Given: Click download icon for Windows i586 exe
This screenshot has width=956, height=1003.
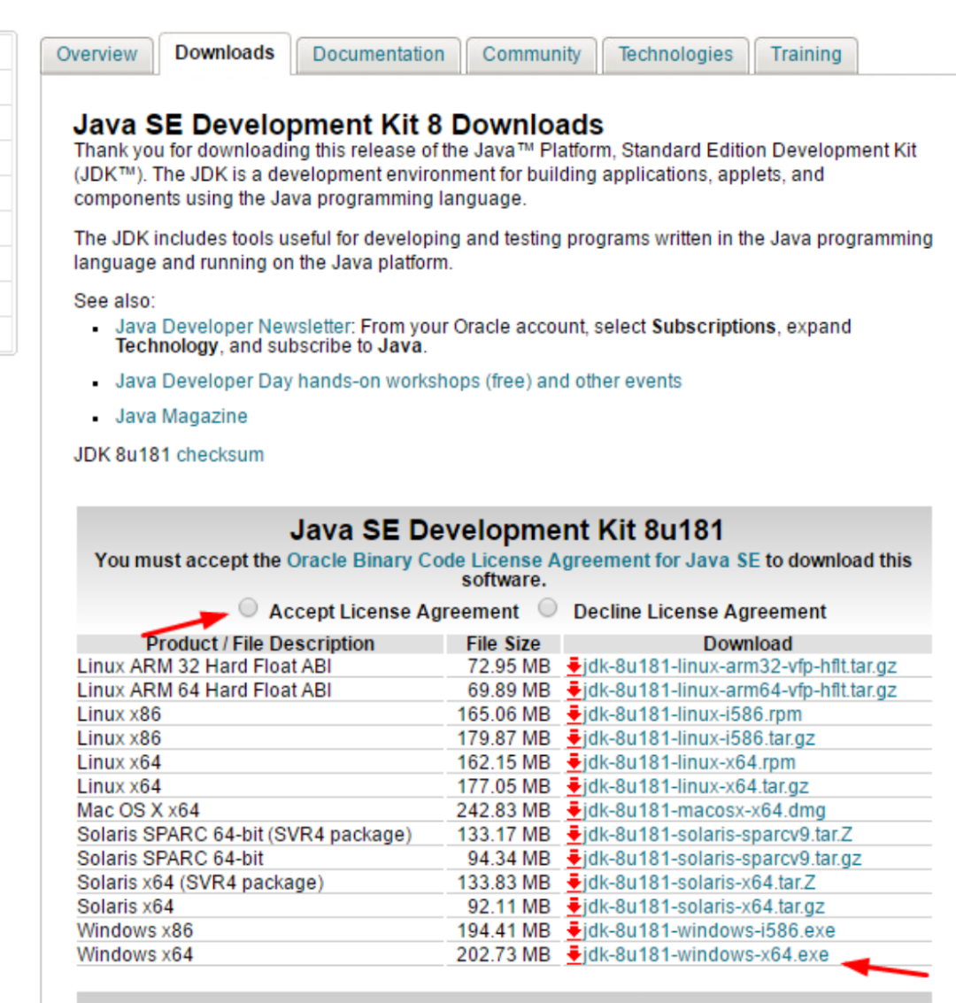Looking at the screenshot, I should coord(574,930).
